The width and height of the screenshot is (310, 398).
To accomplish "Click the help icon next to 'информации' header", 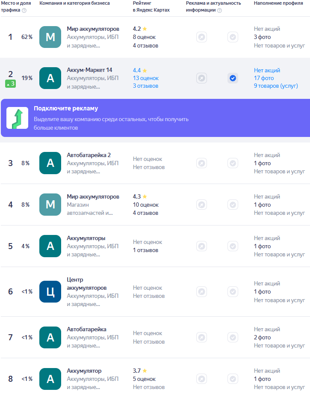I will (x=219, y=10).
